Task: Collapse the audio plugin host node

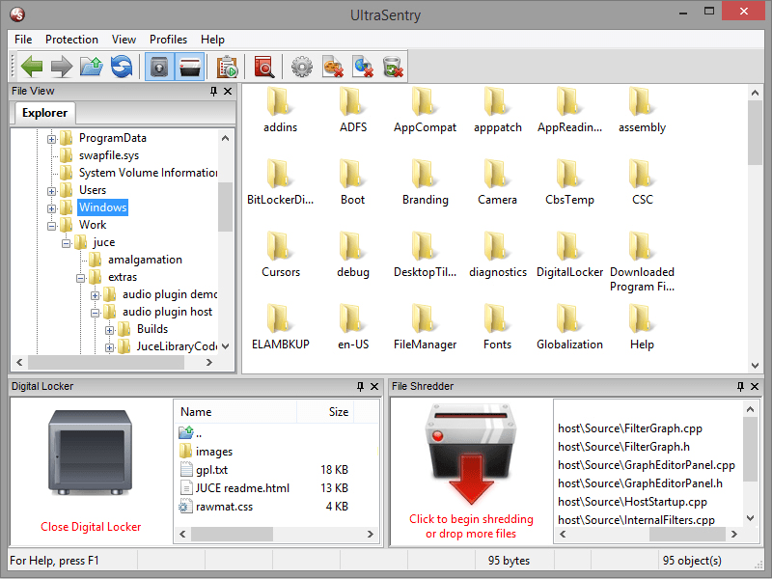Action: pos(95,313)
